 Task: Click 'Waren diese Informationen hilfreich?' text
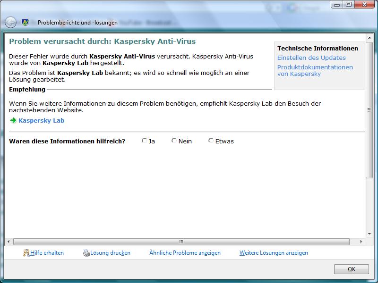click(67, 141)
